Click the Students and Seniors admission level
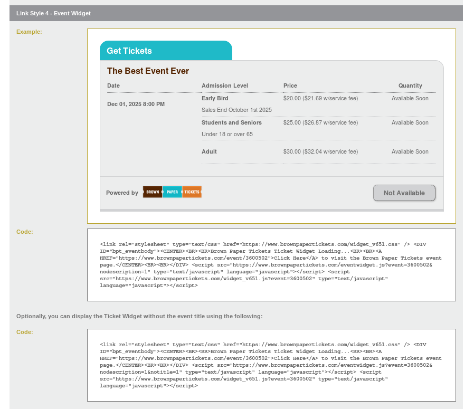Screen dimensions: 474x409 coord(232,122)
